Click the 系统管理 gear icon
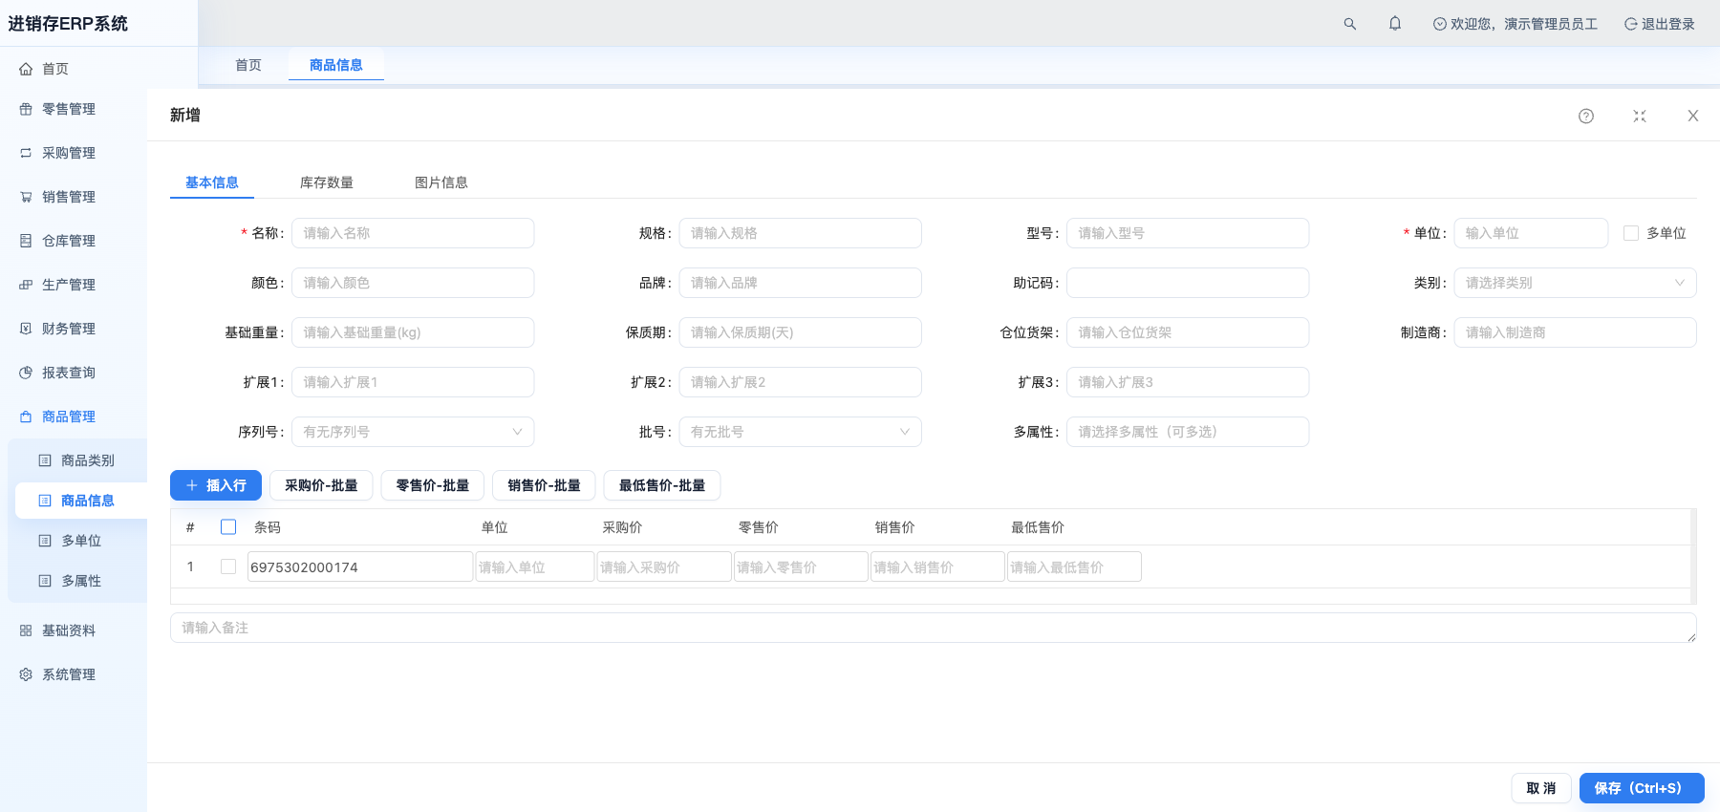This screenshot has height=812, width=1720. pyautogui.click(x=26, y=674)
